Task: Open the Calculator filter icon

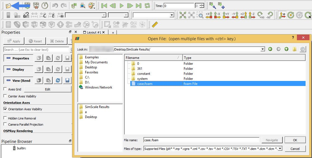Action: (8, 25)
